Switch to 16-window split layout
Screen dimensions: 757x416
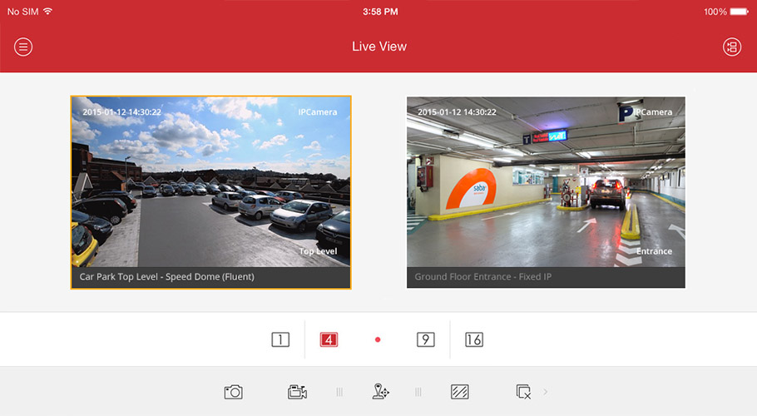click(x=473, y=339)
